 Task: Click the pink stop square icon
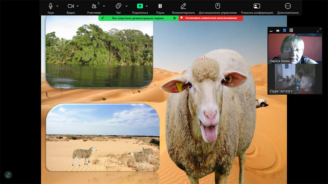point(182,18)
